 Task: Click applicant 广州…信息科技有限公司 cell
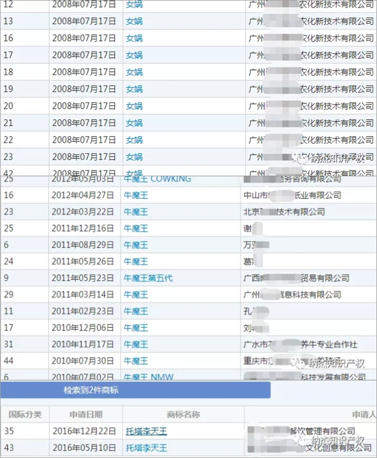292,295
